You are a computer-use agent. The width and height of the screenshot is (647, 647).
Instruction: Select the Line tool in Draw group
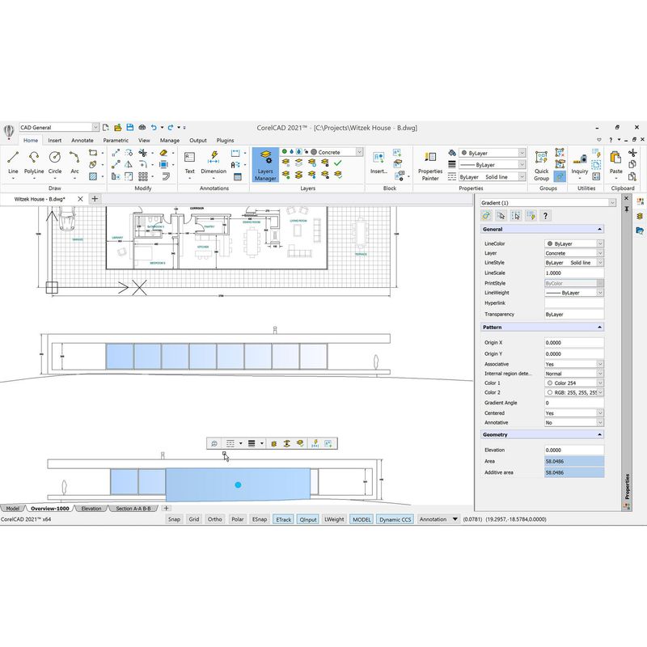click(13, 163)
